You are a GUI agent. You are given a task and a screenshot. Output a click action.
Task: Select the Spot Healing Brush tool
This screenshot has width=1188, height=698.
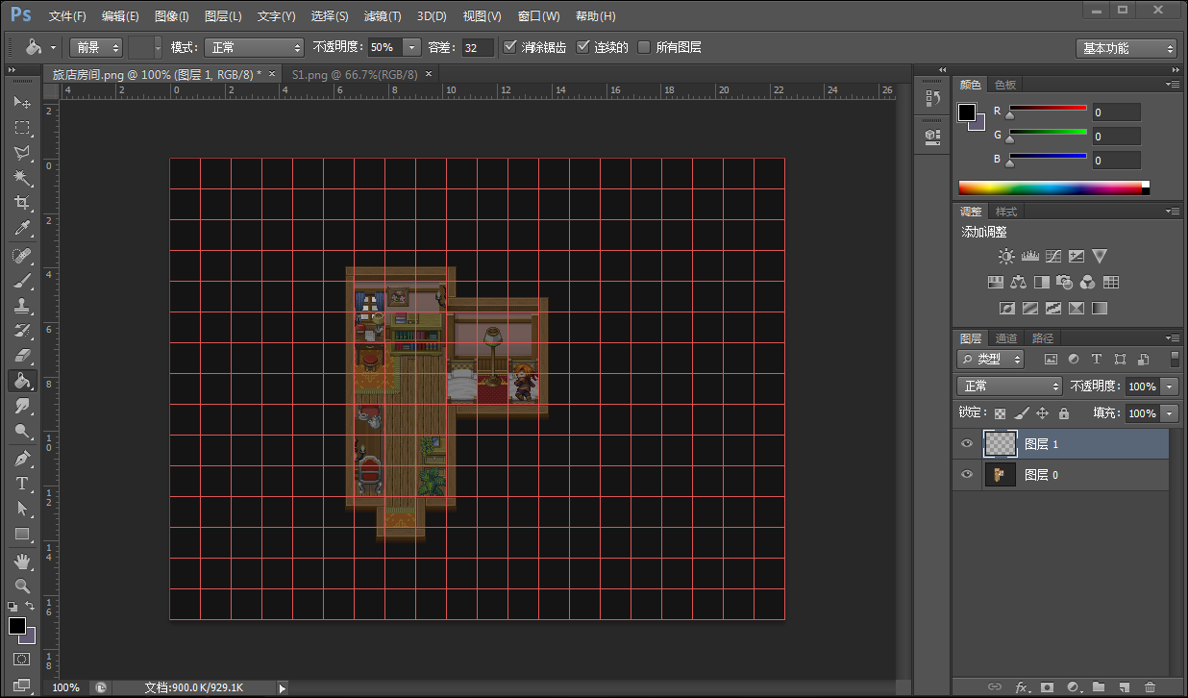coord(21,256)
